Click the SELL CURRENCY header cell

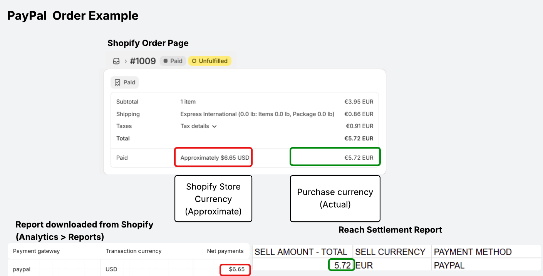[392, 252]
